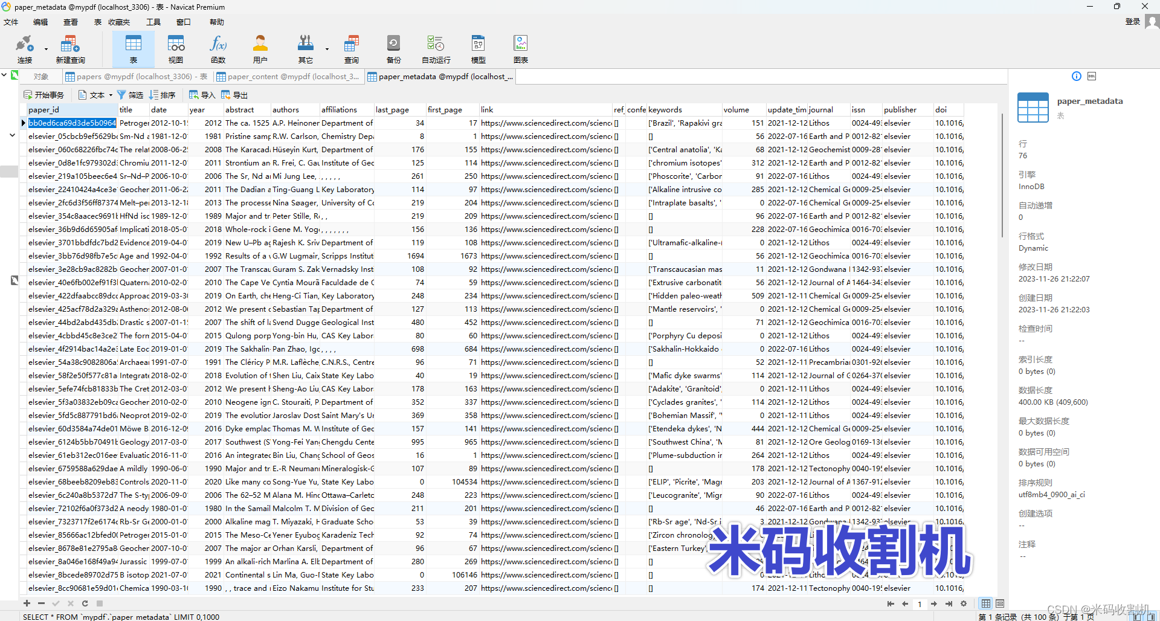Select the paper_metadata @mypdf tab

pos(440,77)
